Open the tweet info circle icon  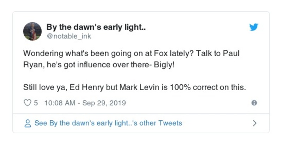pos(253,103)
